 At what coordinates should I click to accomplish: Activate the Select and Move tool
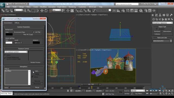coord(42,11)
